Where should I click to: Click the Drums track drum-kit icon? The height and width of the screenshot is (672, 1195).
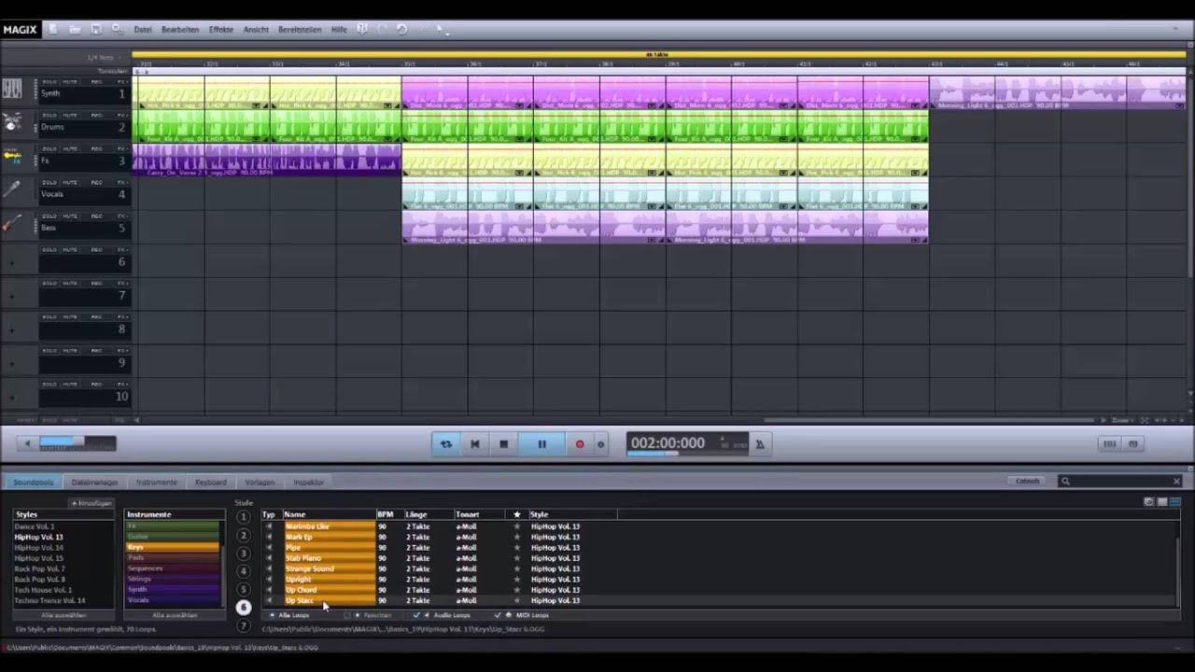tap(12, 123)
